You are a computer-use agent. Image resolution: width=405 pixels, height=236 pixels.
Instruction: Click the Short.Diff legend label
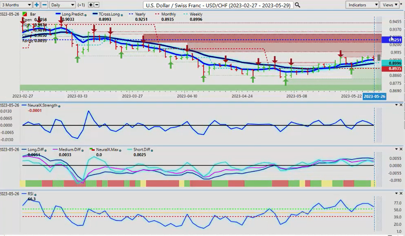142,150
